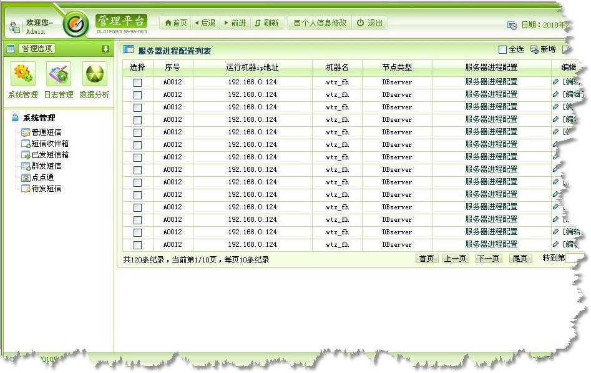The image size is (591, 373).
Task: Open 群发短信 in the tree
Action: coord(46,166)
